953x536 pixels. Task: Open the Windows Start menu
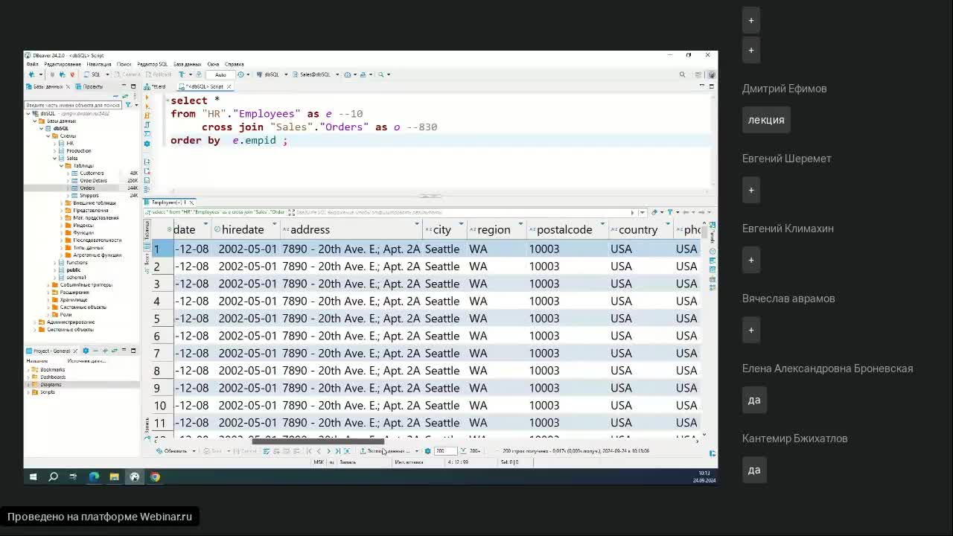pos(33,476)
